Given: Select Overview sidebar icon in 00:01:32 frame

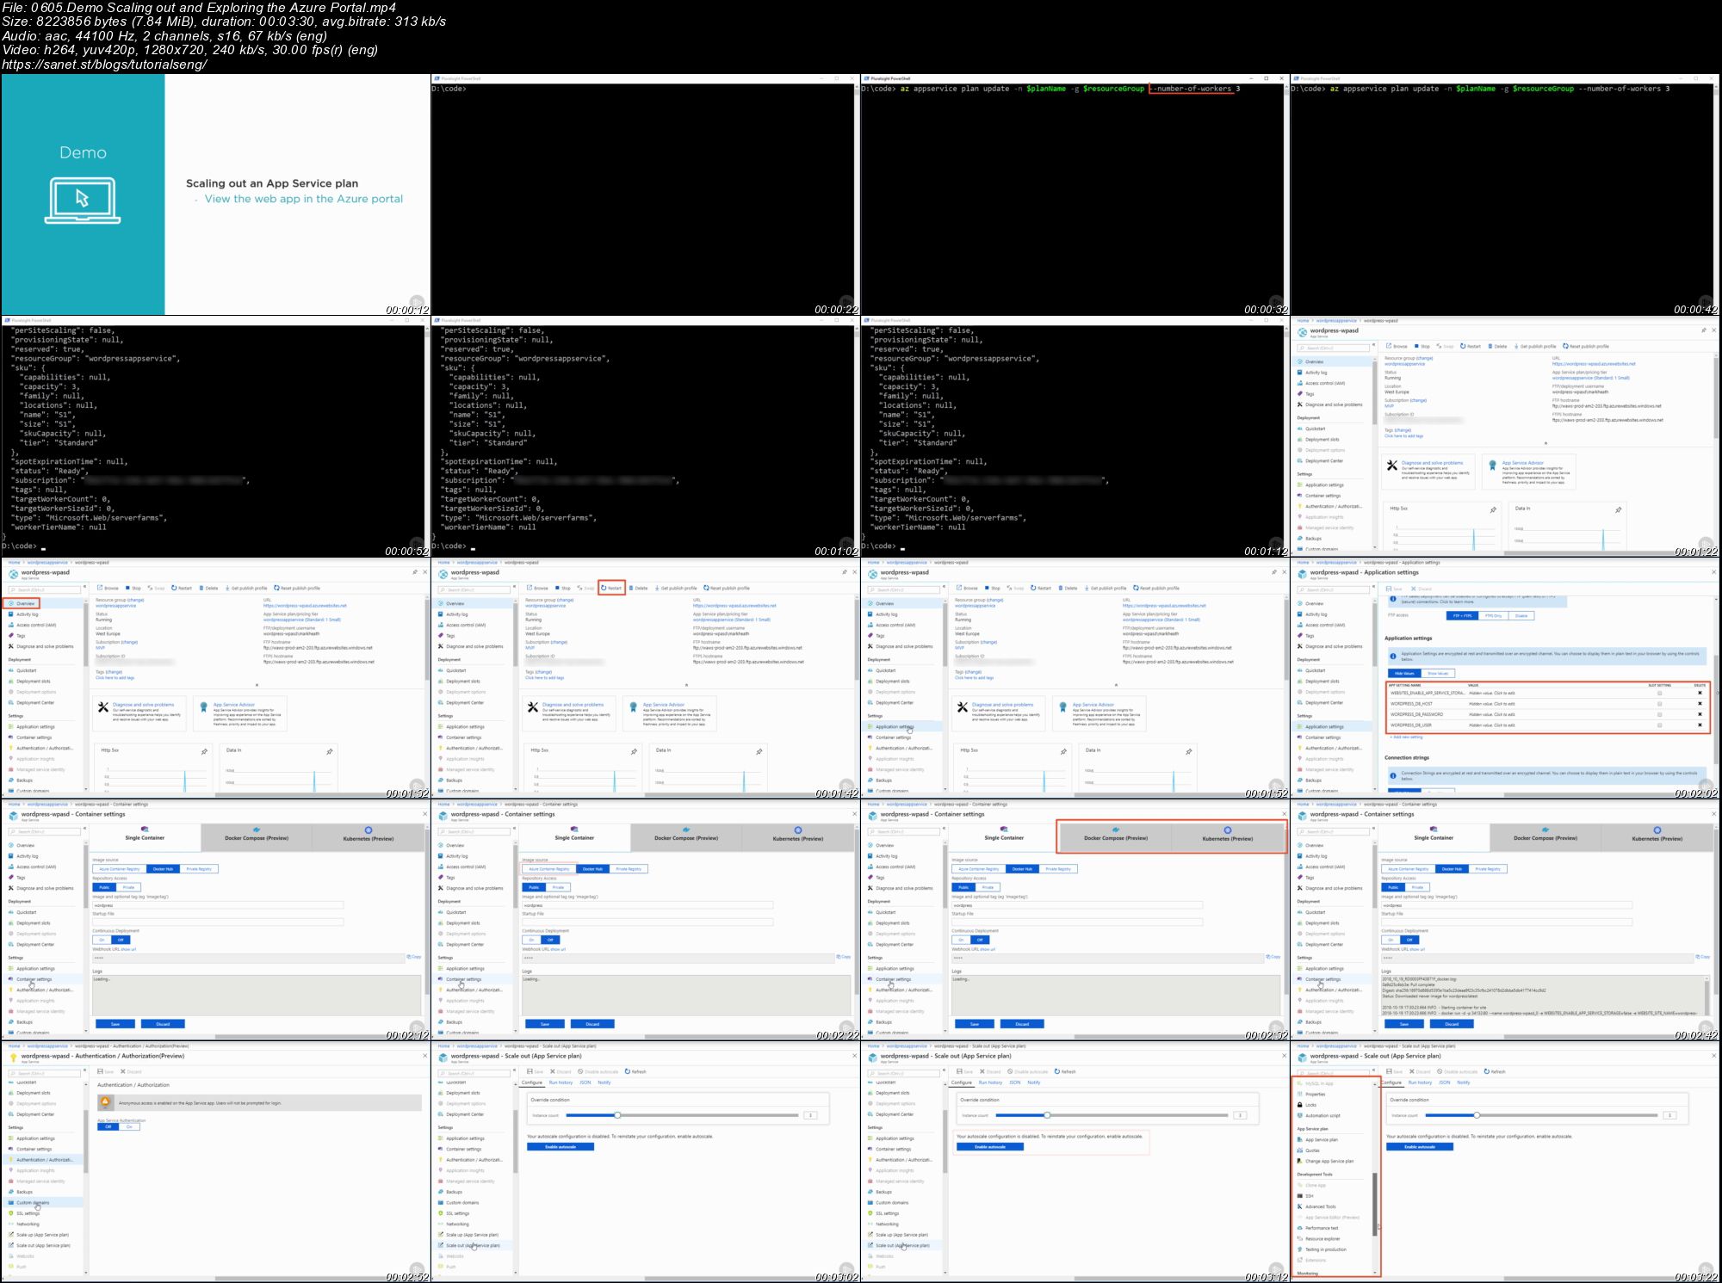Looking at the screenshot, I should click(11, 603).
